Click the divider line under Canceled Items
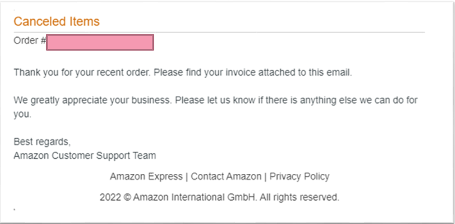Viewport: 455px width, 224px height. [x=219, y=32]
